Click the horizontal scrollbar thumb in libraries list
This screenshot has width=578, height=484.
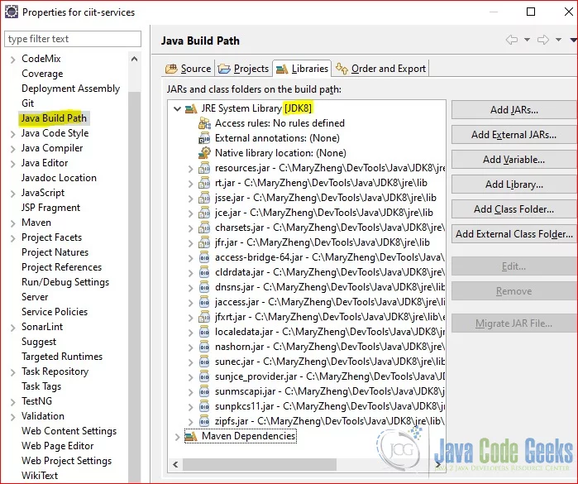(260, 464)
